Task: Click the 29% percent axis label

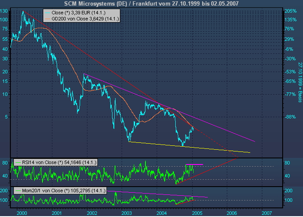Action: pyautogui.click(x=289, y=39)
